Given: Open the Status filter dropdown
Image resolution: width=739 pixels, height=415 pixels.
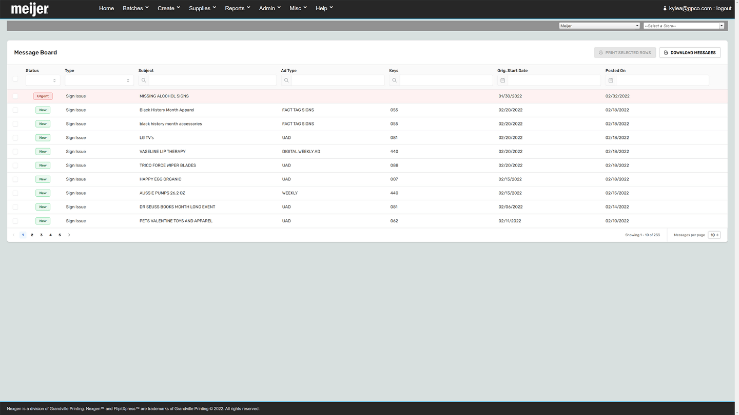Looking at the screenshot, I should [43, 80].
